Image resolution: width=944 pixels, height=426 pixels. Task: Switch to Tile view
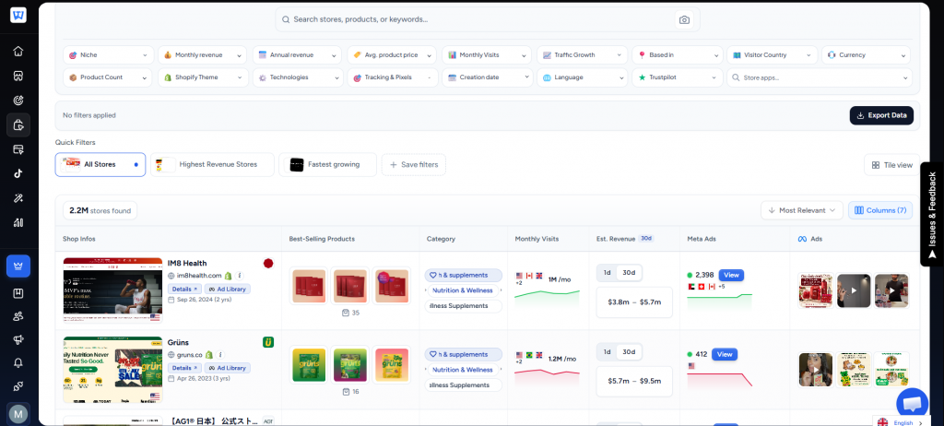[891, 165]
